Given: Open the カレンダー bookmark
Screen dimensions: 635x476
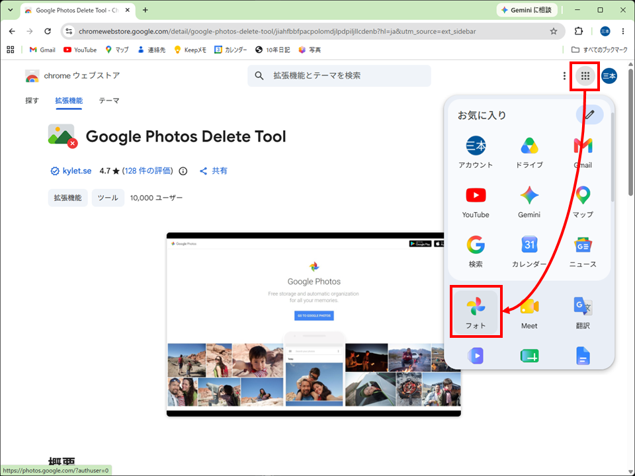Looking at the screenshot, I should [x=230, y=50].
